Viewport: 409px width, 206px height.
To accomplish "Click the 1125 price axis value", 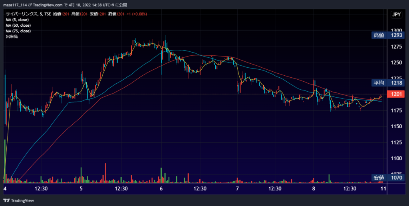I will [396, 143].
